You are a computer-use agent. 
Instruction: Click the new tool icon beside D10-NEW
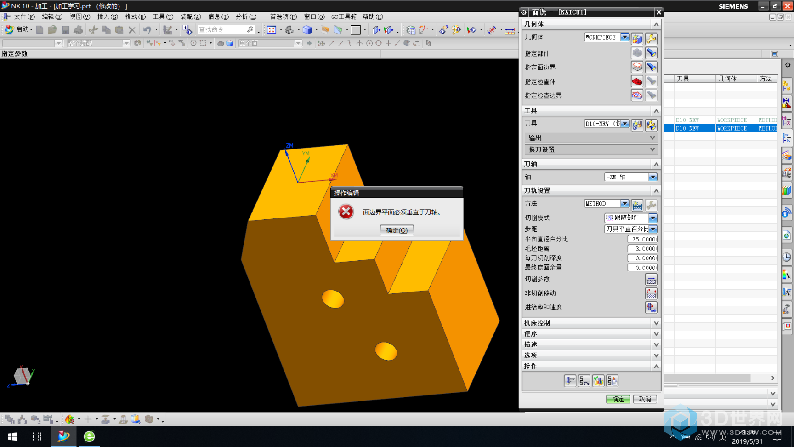[x=637, y=125]
